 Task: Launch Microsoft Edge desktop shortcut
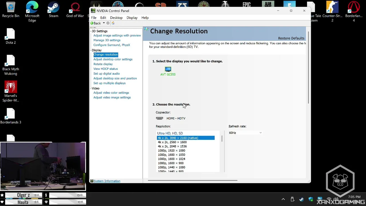pos(32,11)
